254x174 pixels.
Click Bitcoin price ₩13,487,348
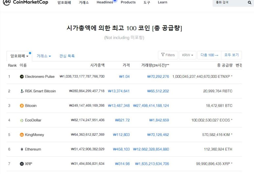[x=119, y=106]
